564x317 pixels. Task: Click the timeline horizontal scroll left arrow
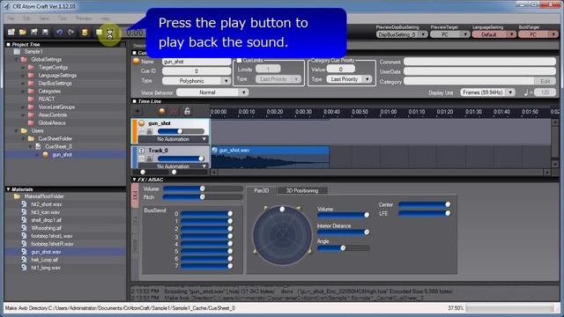214,173
